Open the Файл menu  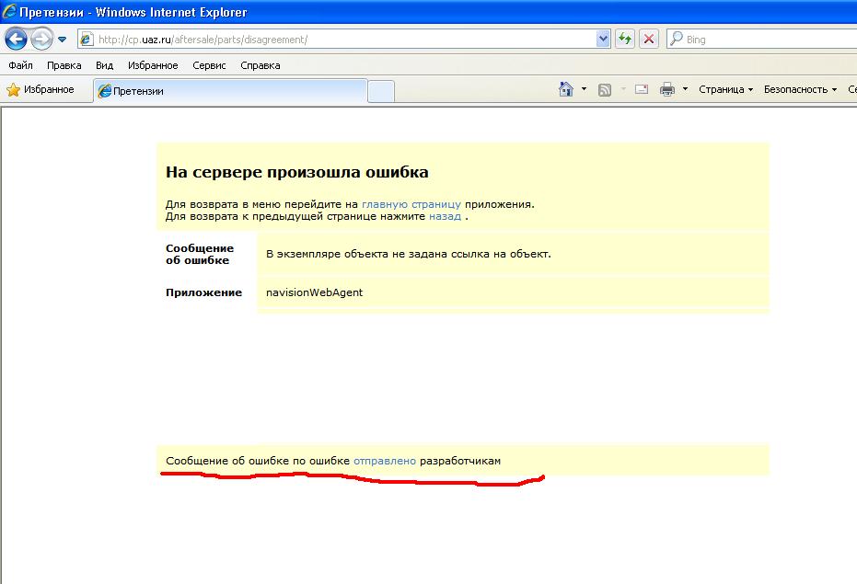[20, 65]
